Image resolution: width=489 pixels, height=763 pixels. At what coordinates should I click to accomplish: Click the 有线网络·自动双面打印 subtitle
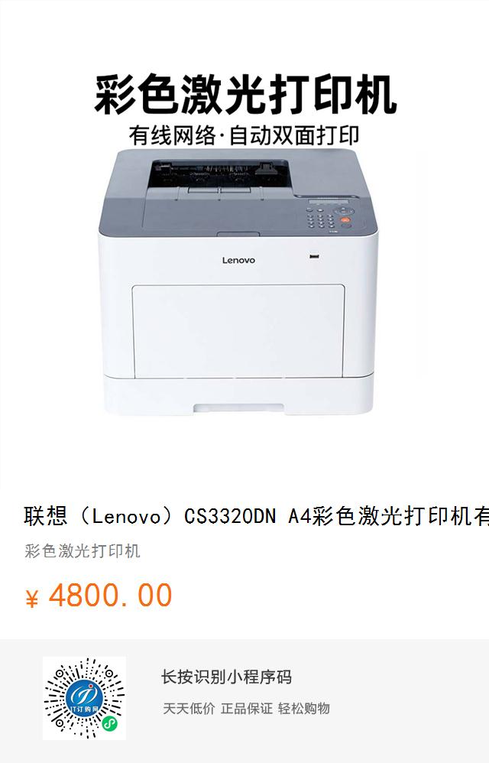click(x=244, y=135)
